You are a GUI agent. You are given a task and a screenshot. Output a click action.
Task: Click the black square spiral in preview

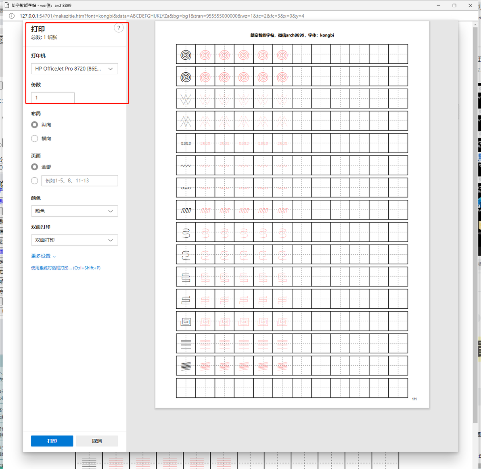186,322
